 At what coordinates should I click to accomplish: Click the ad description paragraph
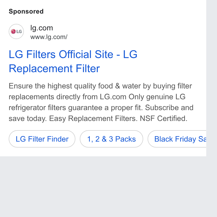(x=101, y=102)
